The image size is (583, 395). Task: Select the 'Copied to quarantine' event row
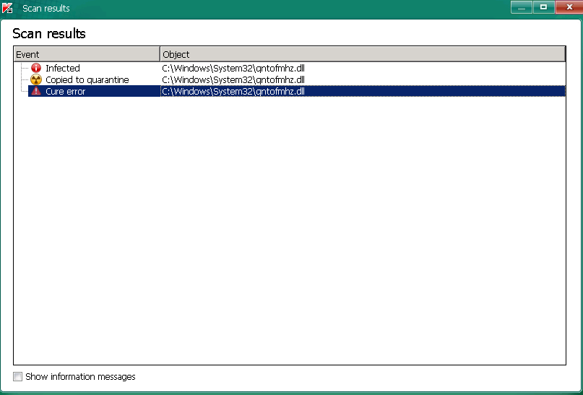pos(87,79)
